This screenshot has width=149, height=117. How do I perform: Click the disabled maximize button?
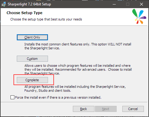(x=128, y=4)
